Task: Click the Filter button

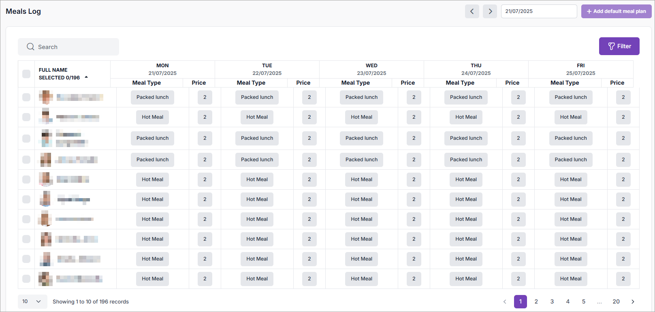Action: (619, 46)
